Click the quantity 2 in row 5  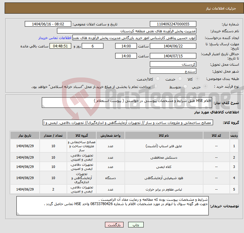pos(53,189)
